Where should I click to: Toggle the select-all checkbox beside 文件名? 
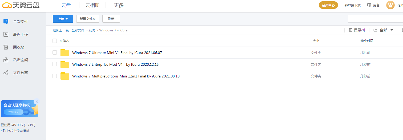55,41
